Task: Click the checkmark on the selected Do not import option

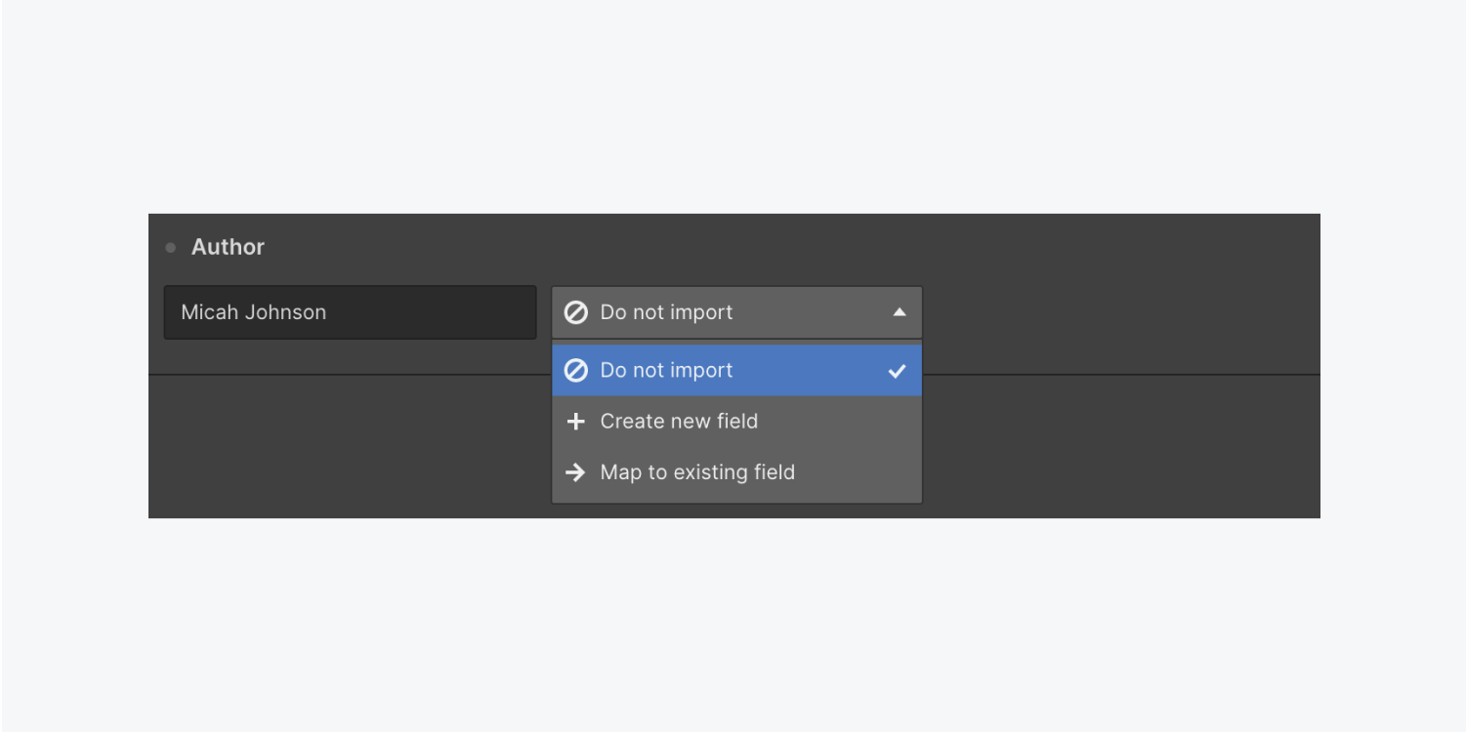Action: pyautogui.click(x=897, y=371)
